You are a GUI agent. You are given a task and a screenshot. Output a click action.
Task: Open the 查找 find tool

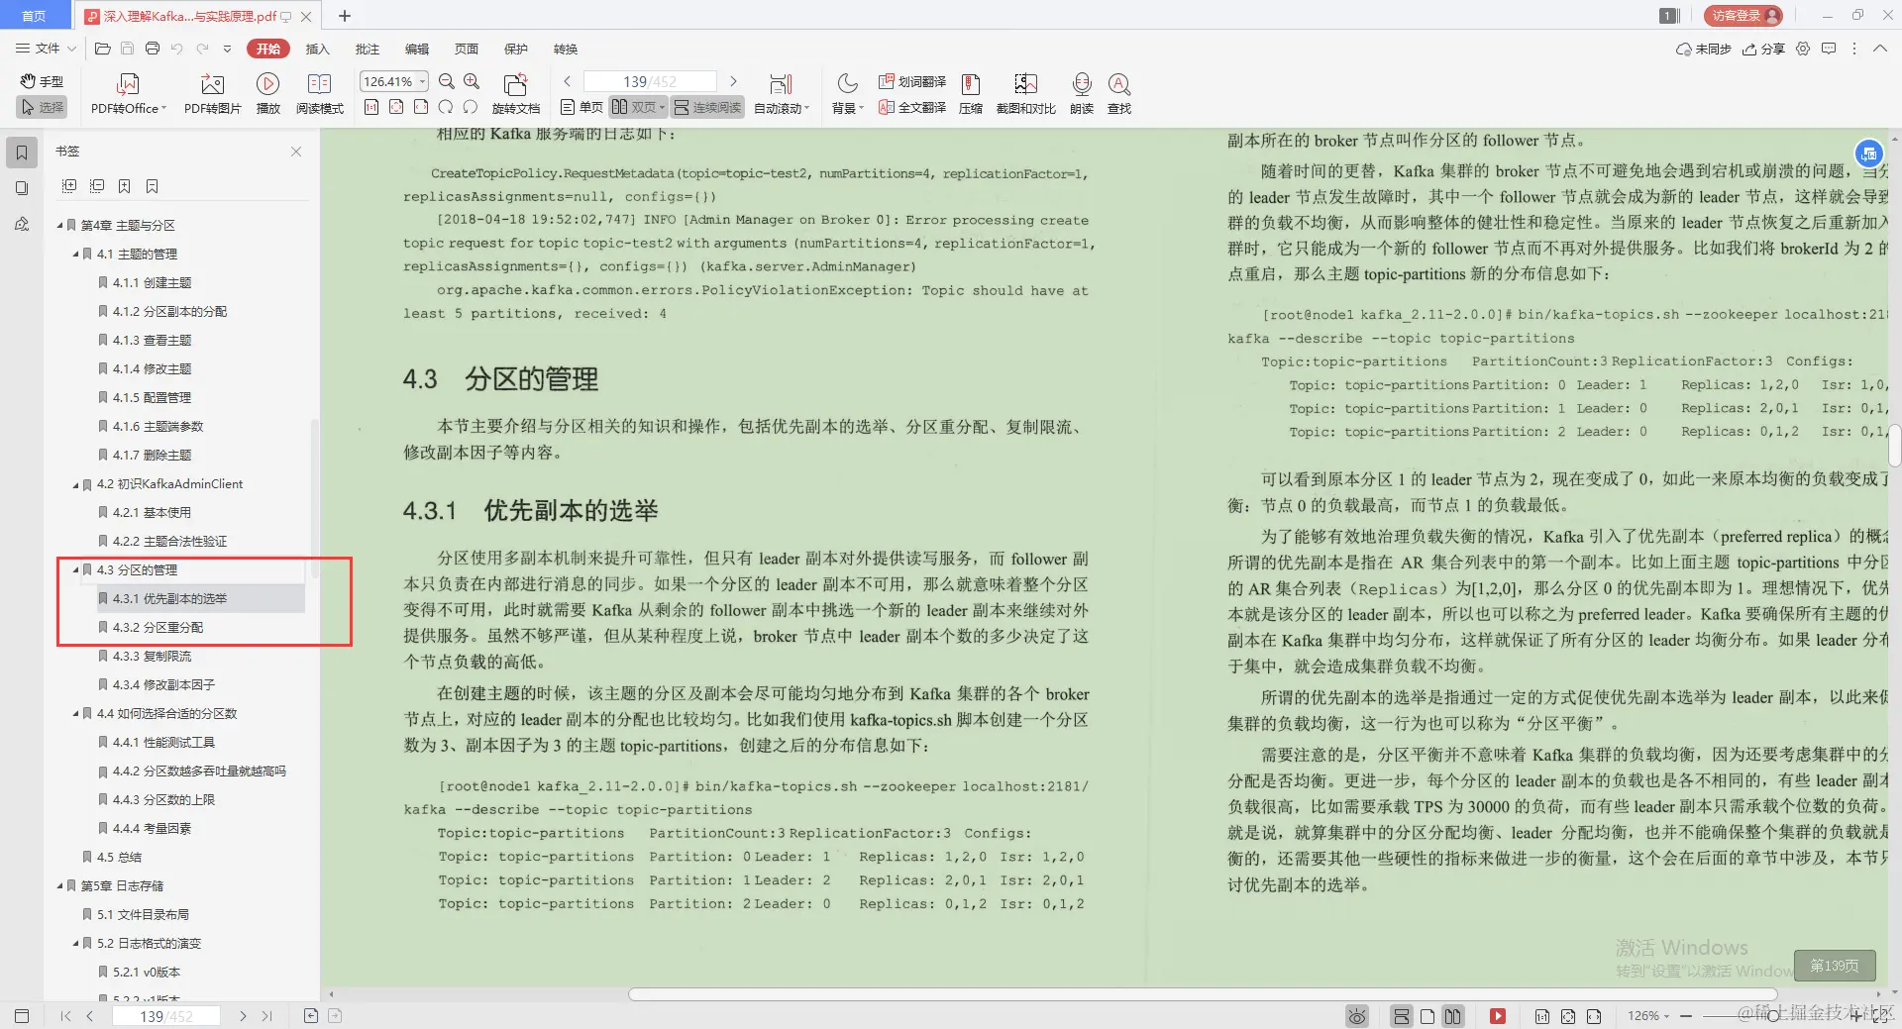coord(1118,93)
